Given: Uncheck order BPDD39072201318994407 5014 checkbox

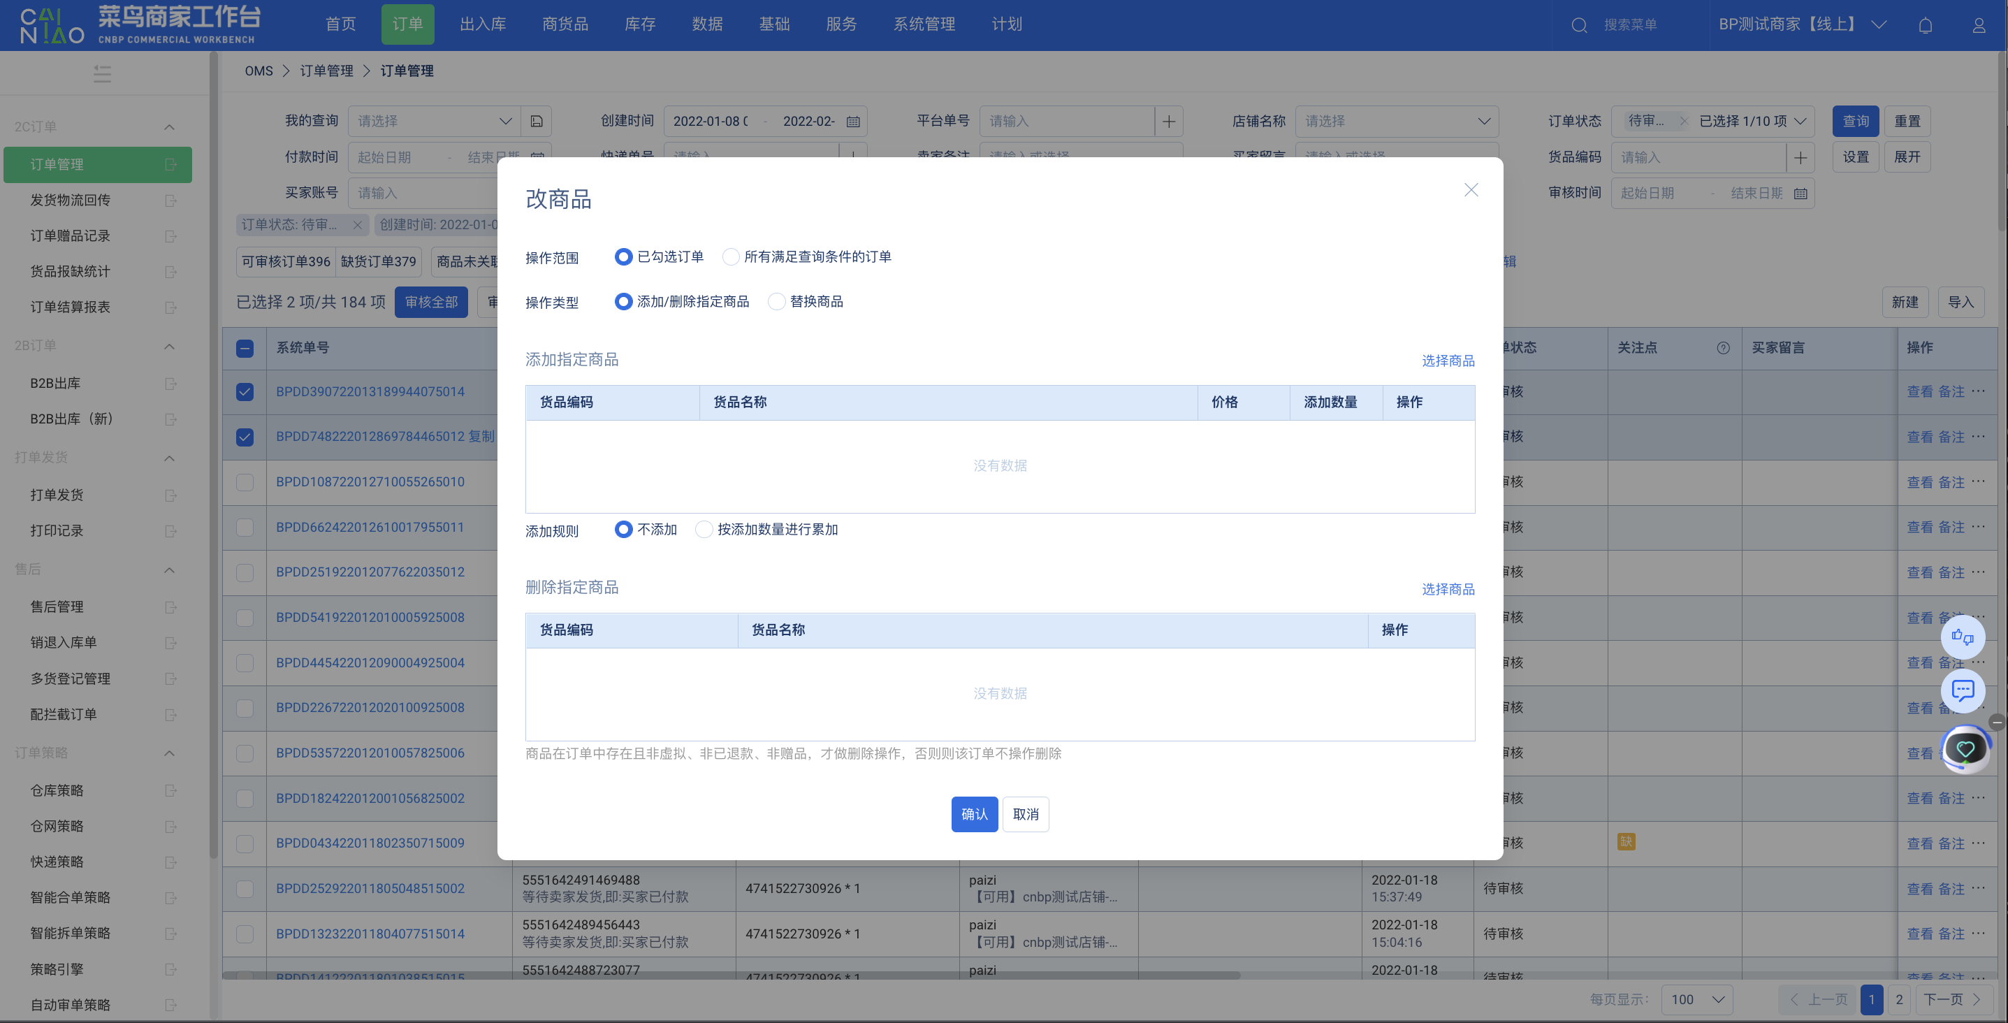Looking at the screenshot, I should click(245, 391).
